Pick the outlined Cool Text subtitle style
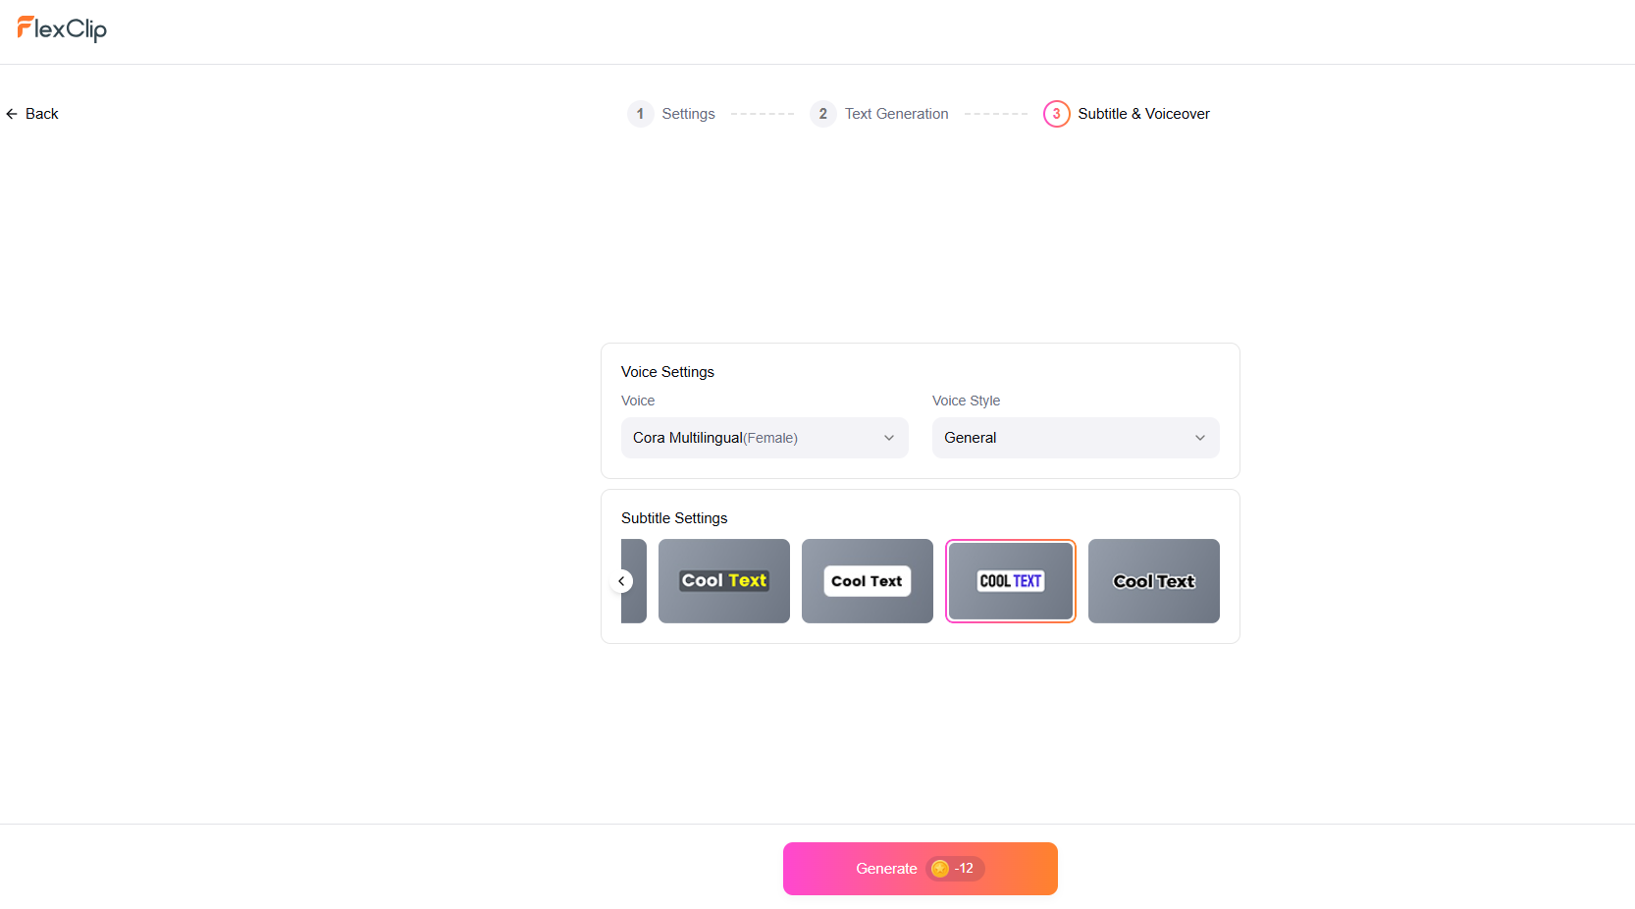1635x909 pixels. [x=1154, y=581]
